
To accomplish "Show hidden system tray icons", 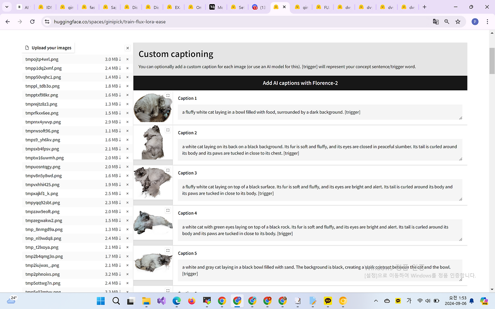I will point(376,301).
